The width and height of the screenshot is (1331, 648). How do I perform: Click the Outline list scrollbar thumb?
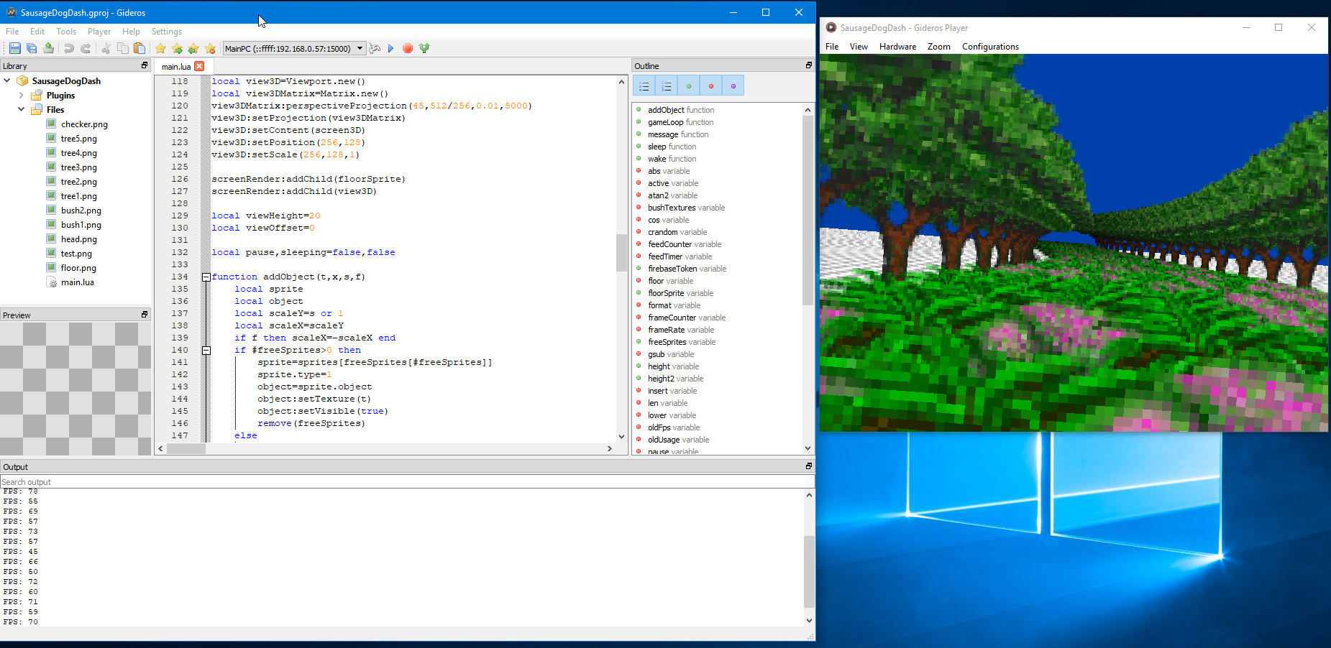pos(808,210)
